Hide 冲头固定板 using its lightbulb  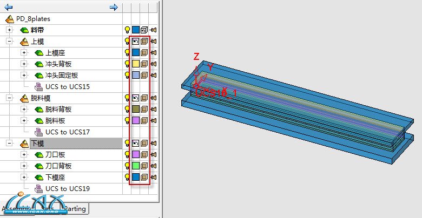pos(127,75)
